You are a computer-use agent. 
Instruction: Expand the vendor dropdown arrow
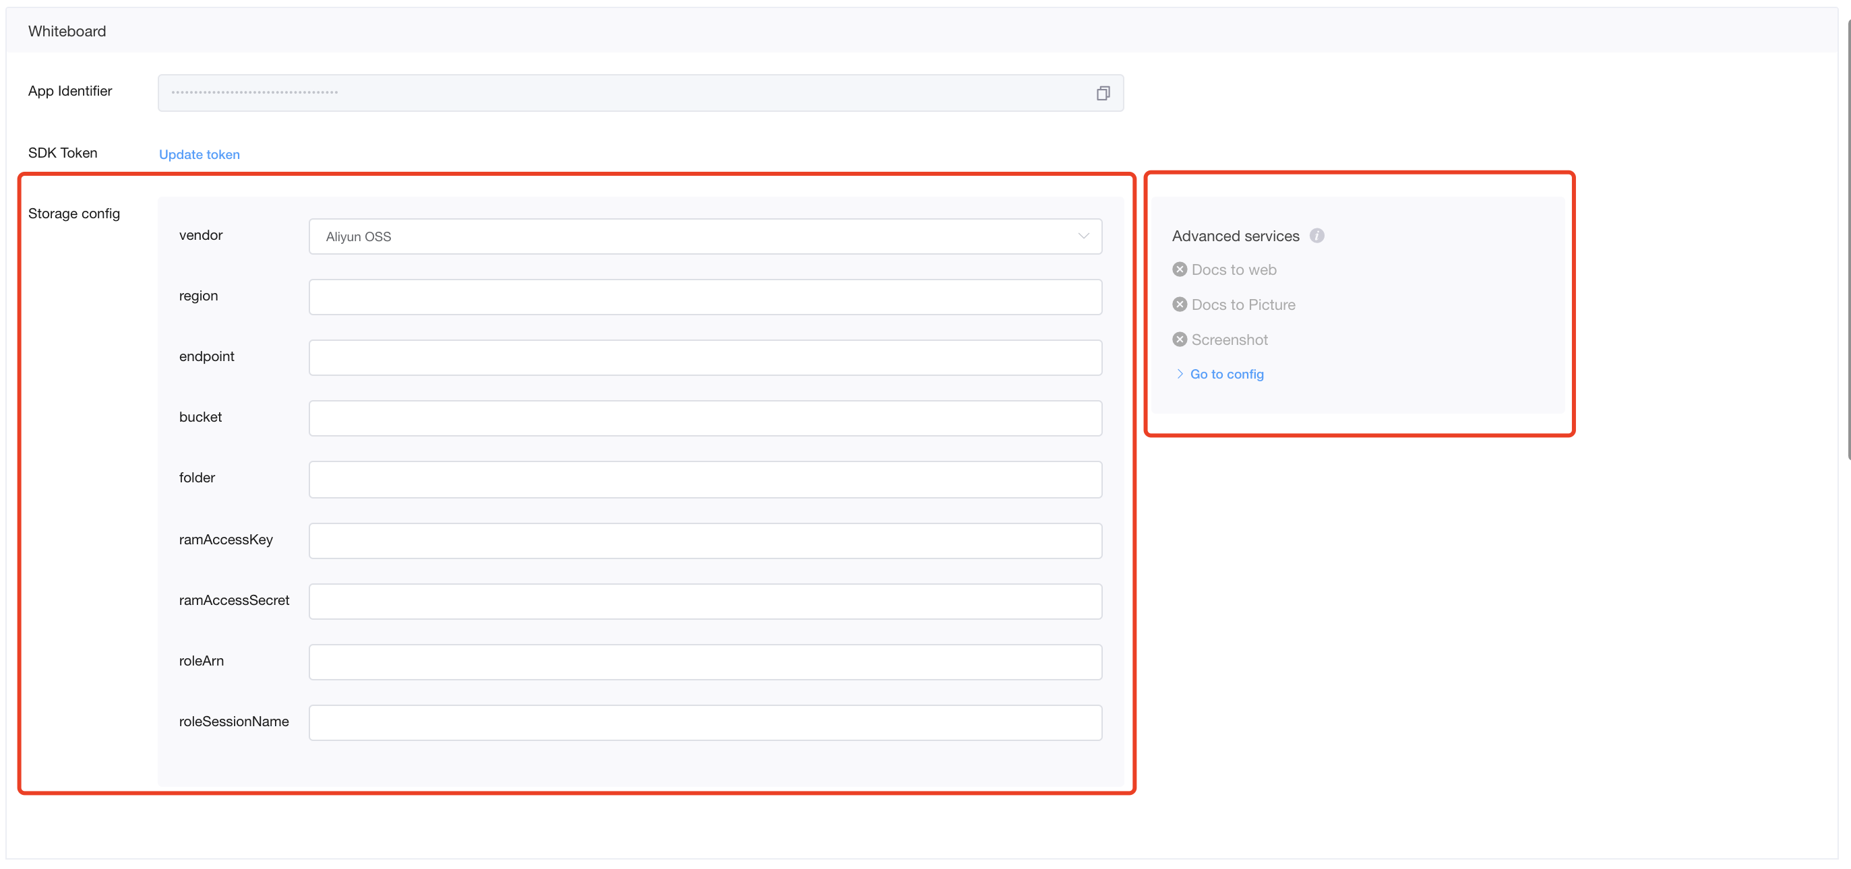coord(1083,236)
